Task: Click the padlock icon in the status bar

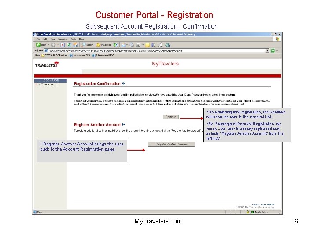Action: (248, 212)
